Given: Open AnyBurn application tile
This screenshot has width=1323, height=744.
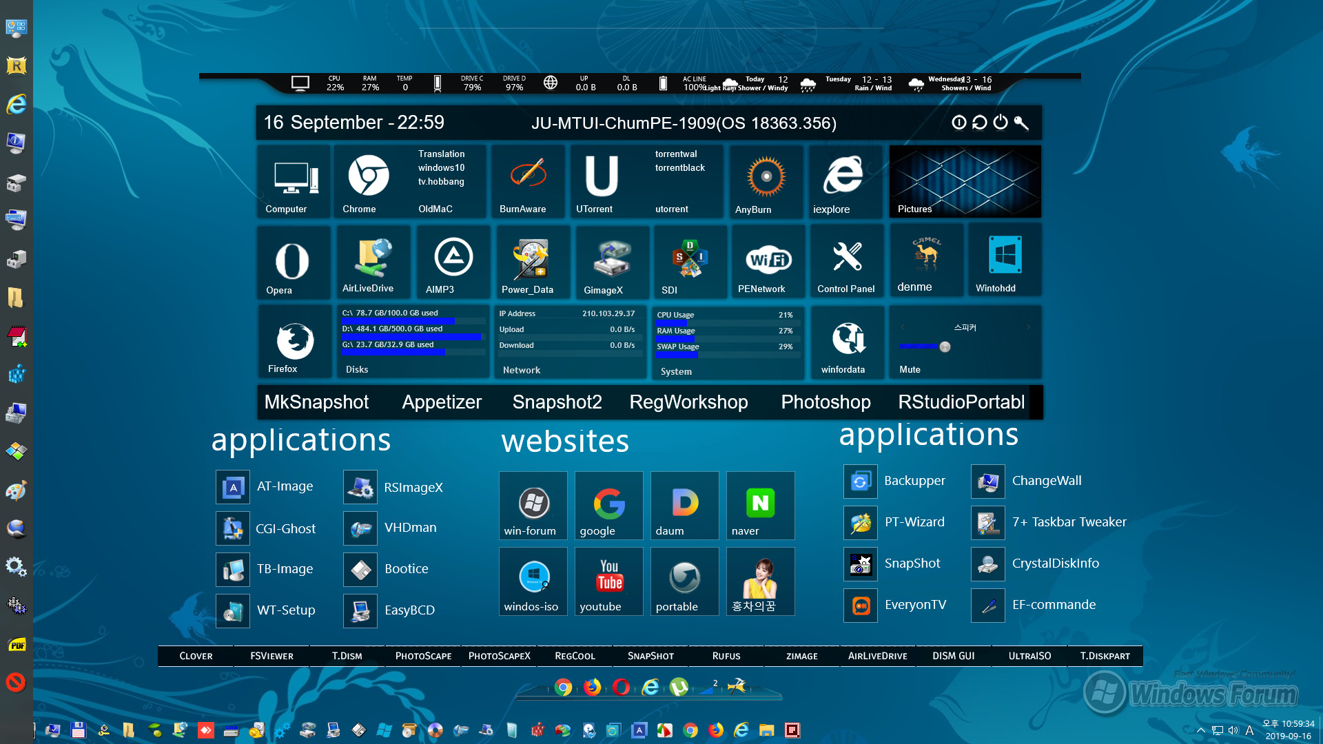Looking at the screenshot, I should click(766, 181).
